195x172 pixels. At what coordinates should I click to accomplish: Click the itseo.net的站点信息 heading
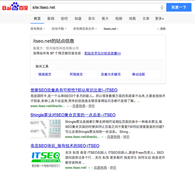(54, 41)
